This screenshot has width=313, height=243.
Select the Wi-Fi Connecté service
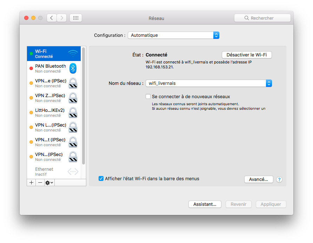pyautogui.click(x=54, y=54)
